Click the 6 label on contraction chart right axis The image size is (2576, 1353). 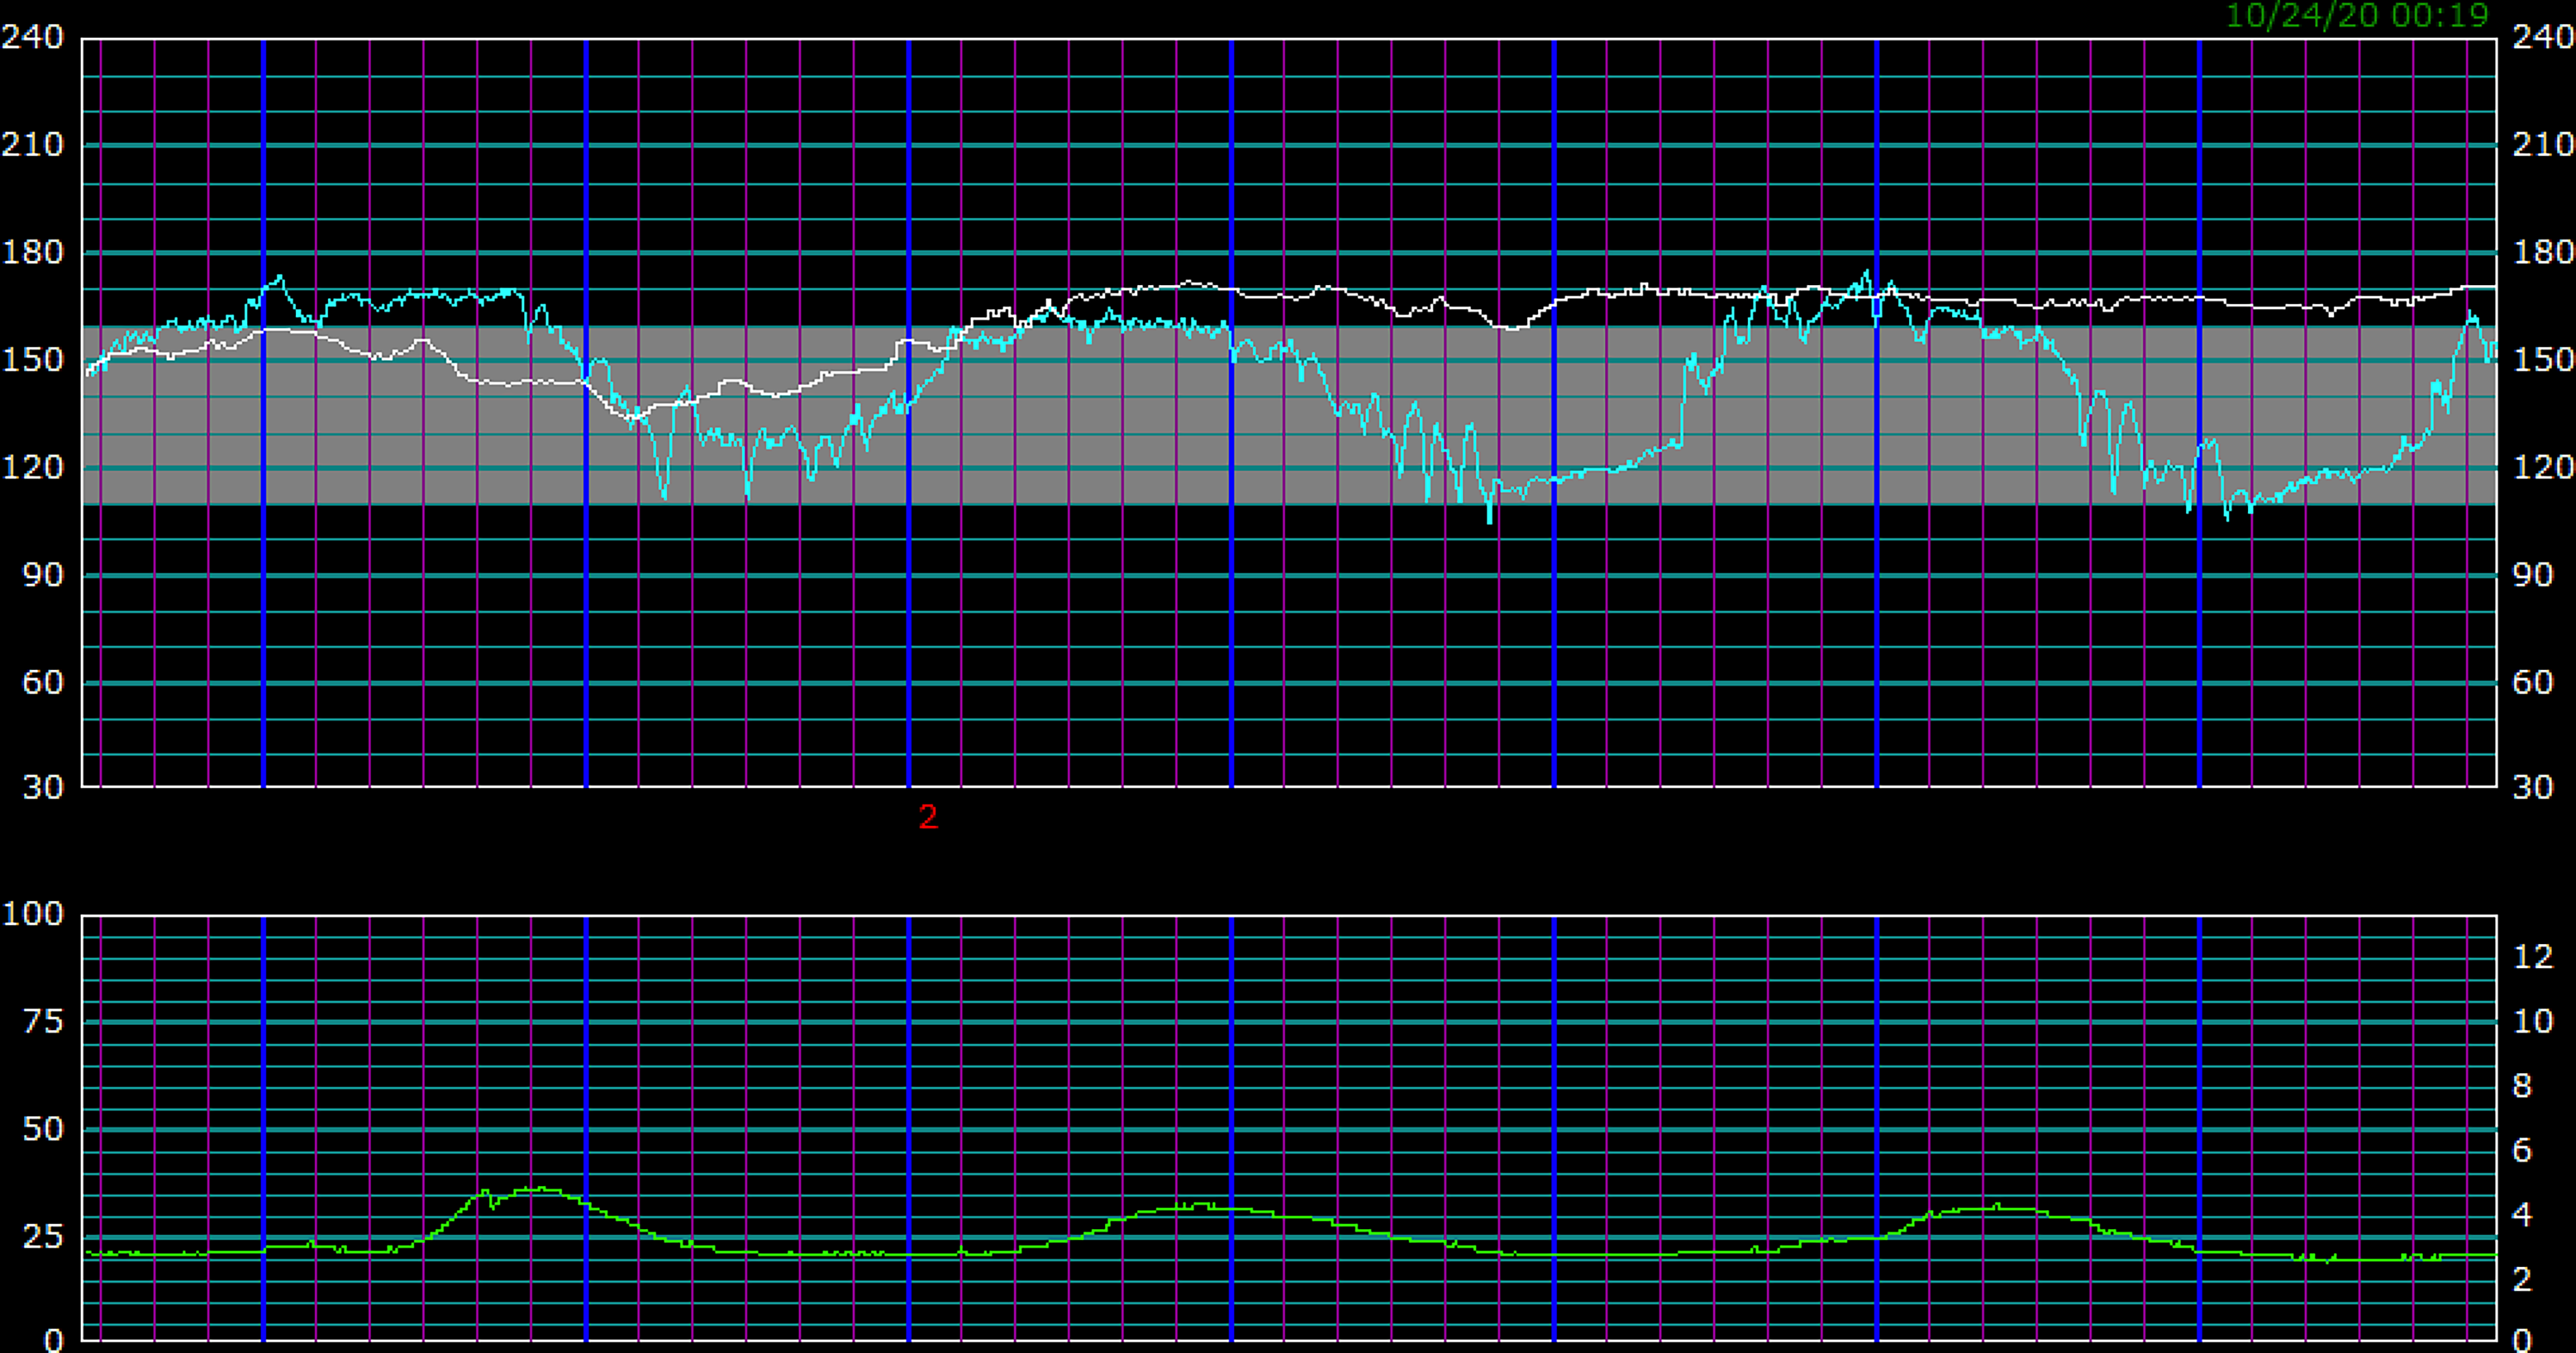coord(2522,1151)
